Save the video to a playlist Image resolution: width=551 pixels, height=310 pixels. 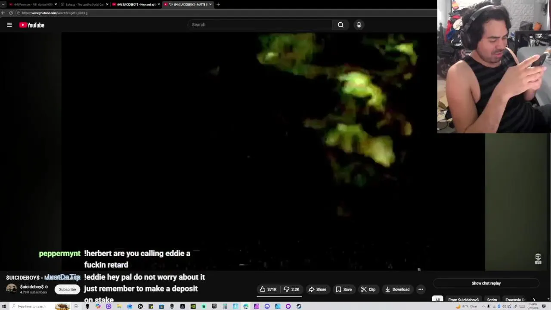pos(344,289)
